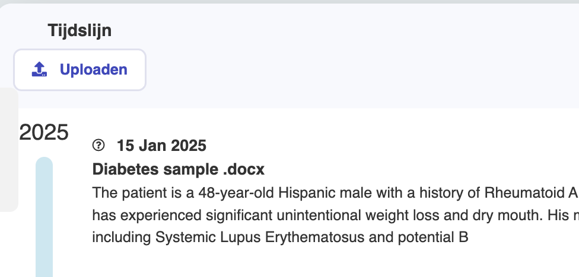
Task: Click the 15 Jan 2025 date label
Action: click(161, 145)
